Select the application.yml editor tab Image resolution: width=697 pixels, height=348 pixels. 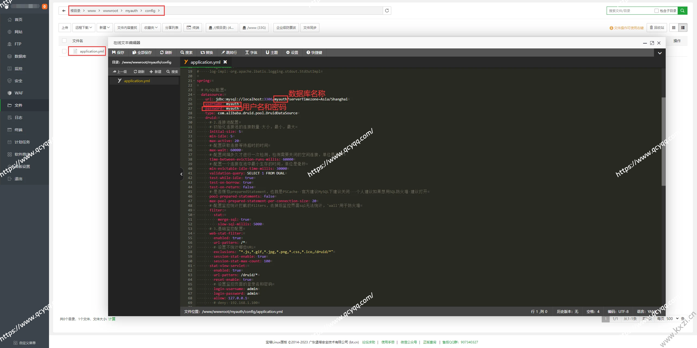[205, 62]
